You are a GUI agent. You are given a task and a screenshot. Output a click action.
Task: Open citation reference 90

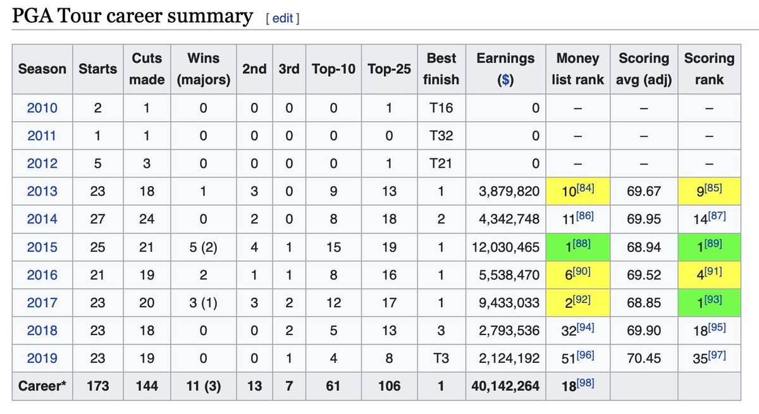tap(582, 271)
